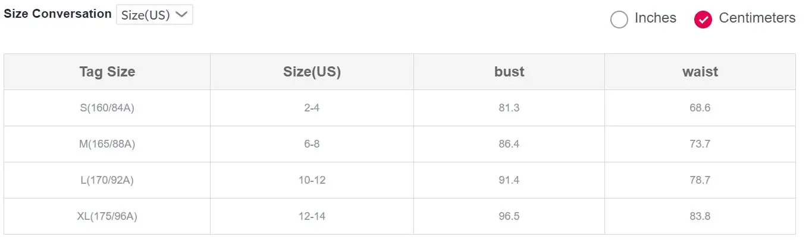Open the Size(US) conversion dropdown
The height and width of the screenshot is (240, 812).
[155, 15]
